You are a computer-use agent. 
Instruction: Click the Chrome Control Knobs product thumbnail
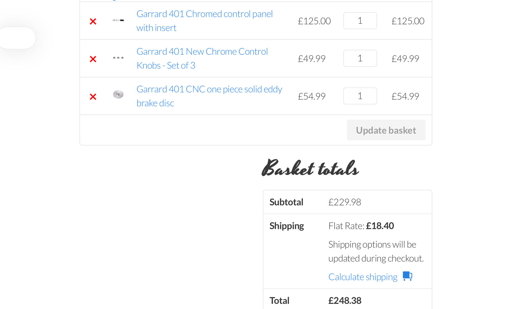(118, 58)
